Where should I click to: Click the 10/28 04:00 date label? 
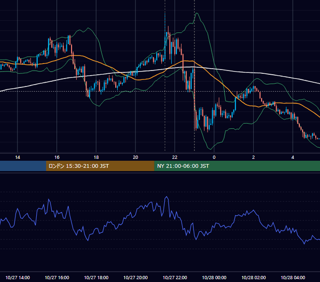click(293, 277)
